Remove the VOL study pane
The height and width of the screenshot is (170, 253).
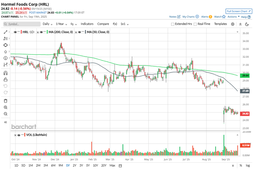(x=15, y=135)
